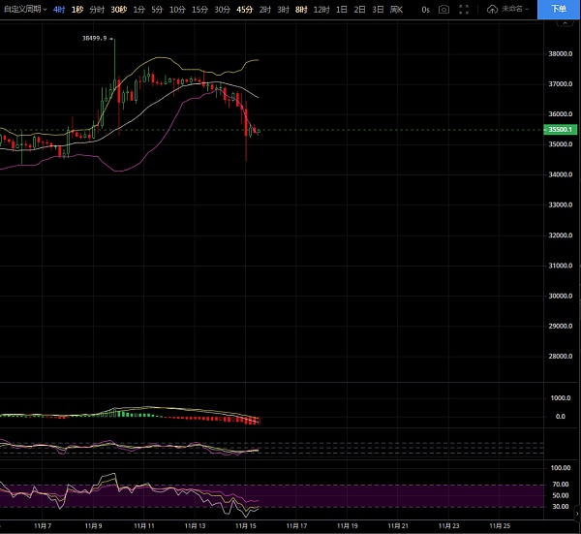This screenshot has width=581, height=534.
Task: Switch to the 45分 interval
Action: pyautogui.click(x=245, y=9)
